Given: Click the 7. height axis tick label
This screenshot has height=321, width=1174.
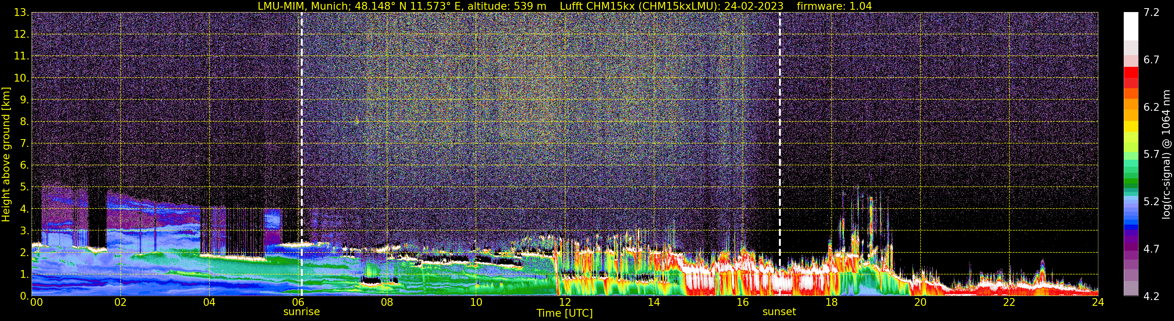Looking at the screenshot, I should [x=24, y=144].
